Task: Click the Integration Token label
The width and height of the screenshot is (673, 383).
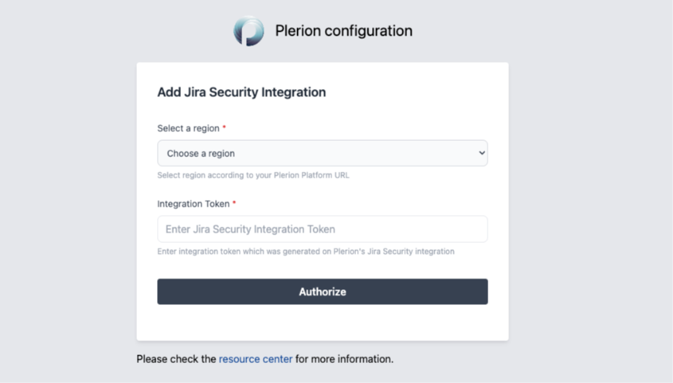Action: tap(193, 204)
